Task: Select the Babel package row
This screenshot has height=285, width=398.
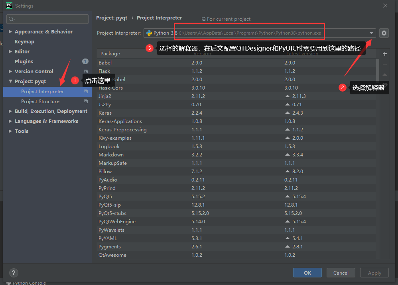Action: [x=236, y=62]
